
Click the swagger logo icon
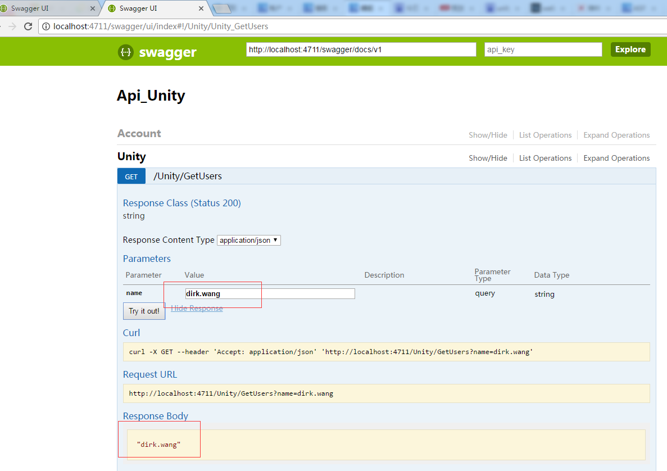click(125, 52)
